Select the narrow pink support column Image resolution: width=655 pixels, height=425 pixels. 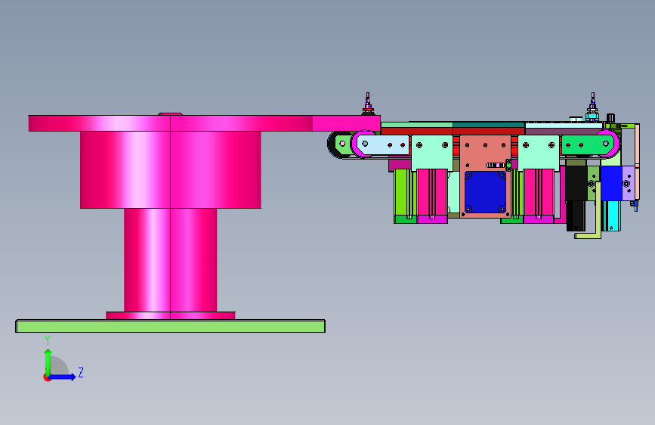pos(171,260)
